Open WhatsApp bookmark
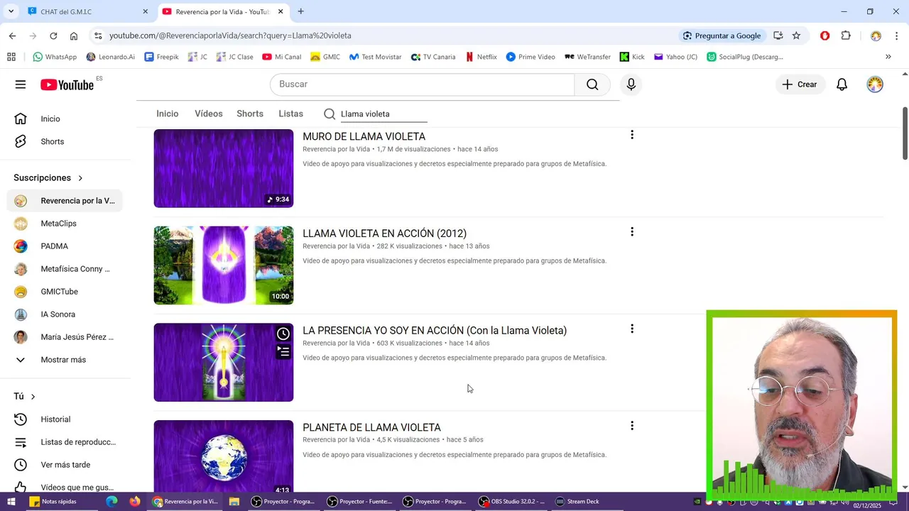Viewport: 909px width, 511px height. pos(55,57)
